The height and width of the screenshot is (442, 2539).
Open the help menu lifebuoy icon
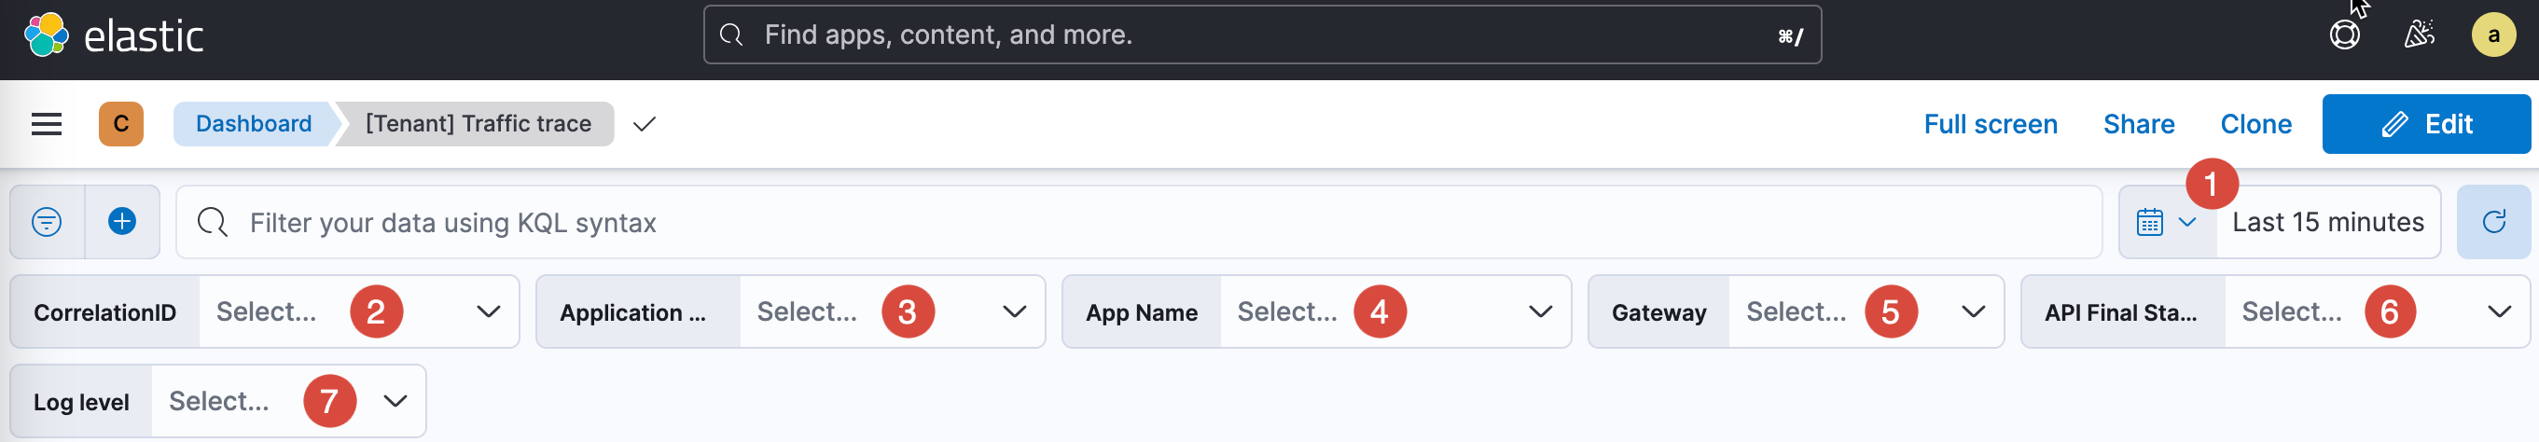coord(2345,35)
